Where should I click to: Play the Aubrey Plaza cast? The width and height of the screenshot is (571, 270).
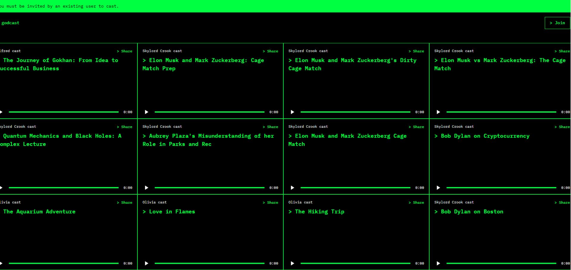pos(146,188)
